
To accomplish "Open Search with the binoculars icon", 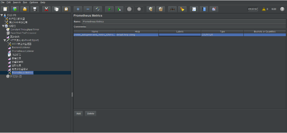I will tap(173, 9).
